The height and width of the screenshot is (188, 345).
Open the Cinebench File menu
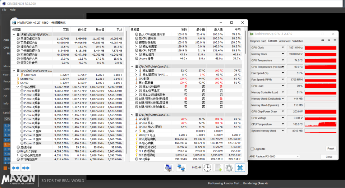(x=4, y=10)
